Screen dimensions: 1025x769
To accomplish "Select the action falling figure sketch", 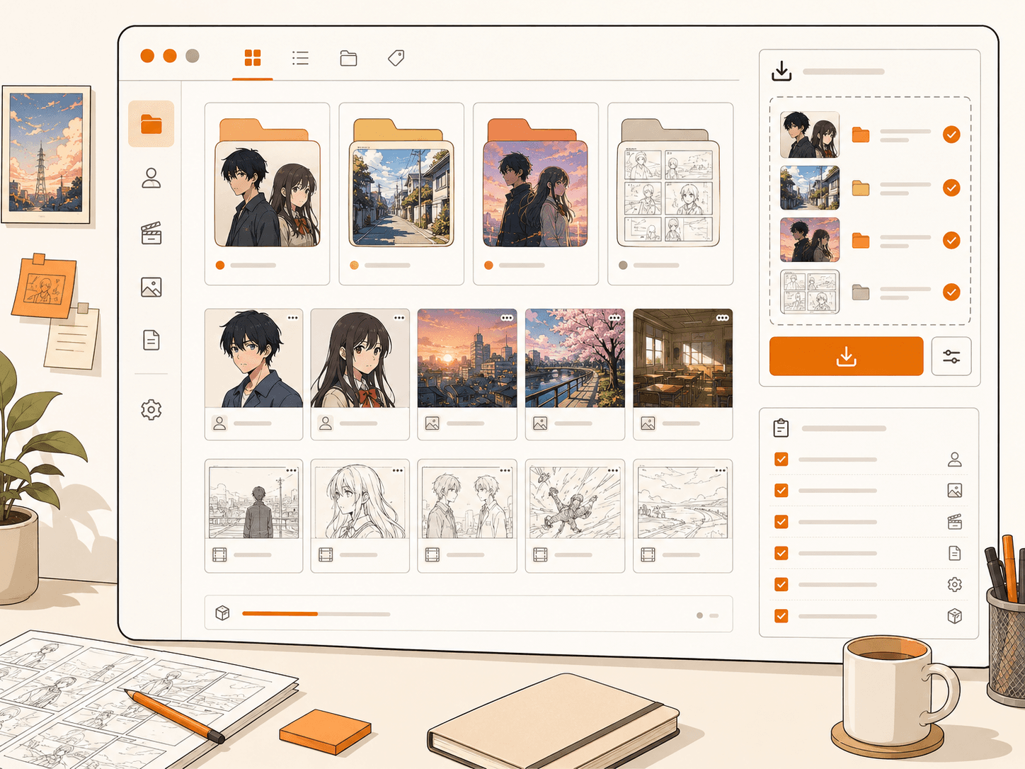I will point(575,515).
